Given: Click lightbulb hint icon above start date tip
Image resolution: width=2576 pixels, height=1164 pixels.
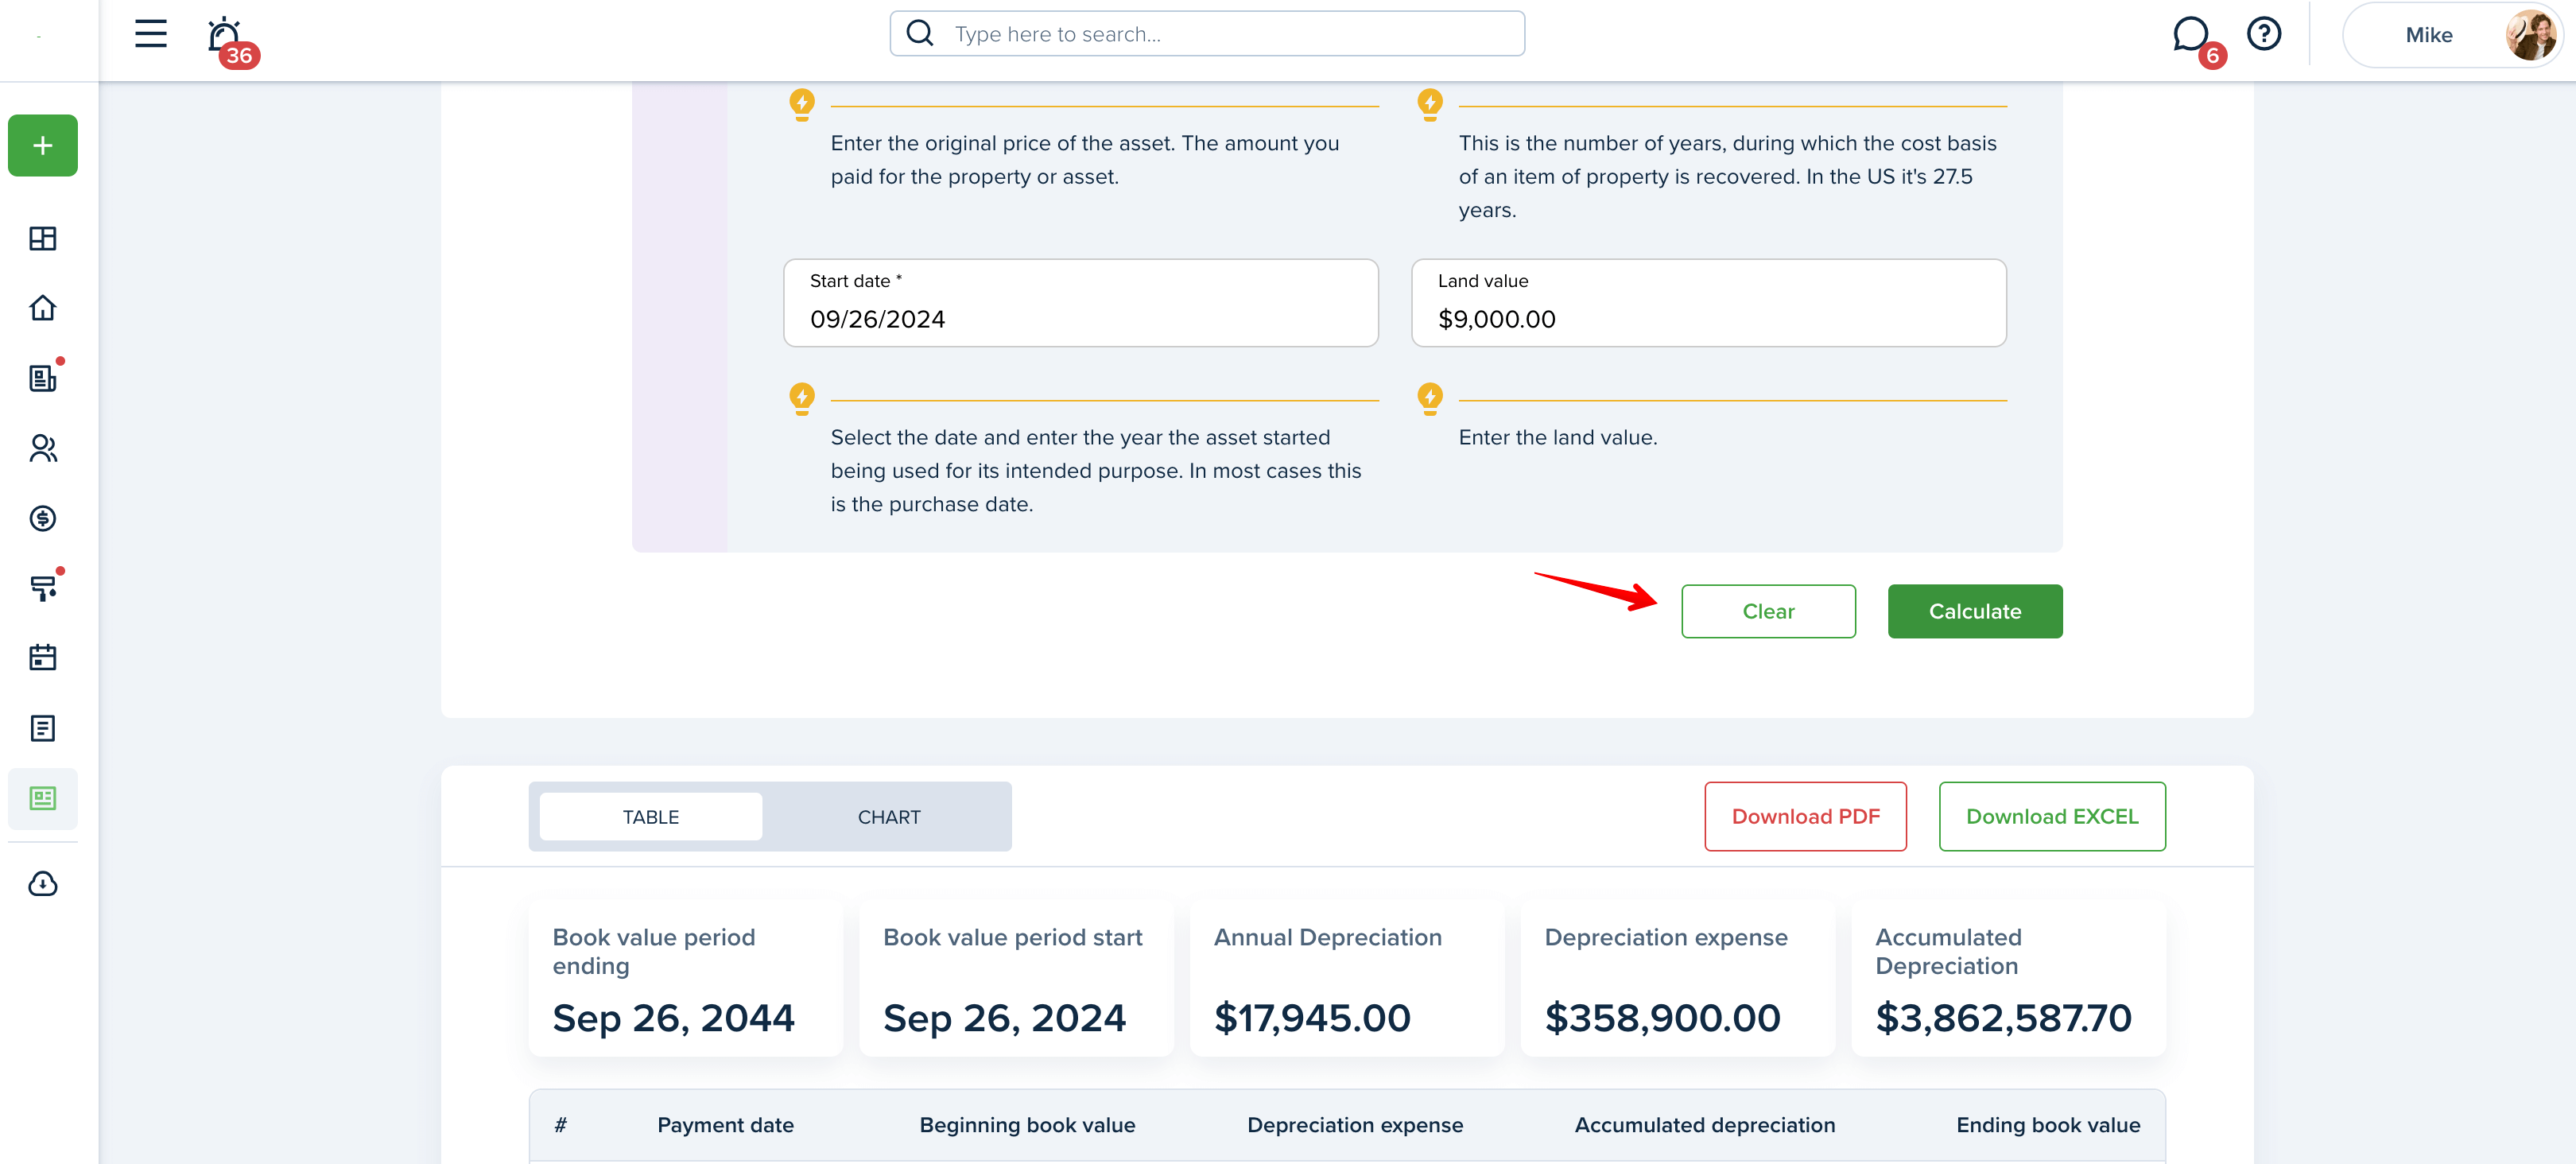Looking at the screenshot, I should (x=802, y=398).
